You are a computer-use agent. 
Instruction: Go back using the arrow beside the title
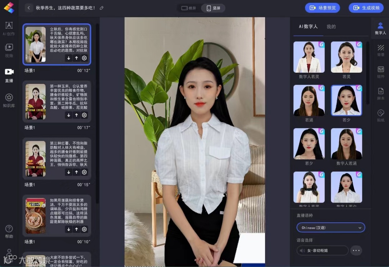pyautogui.click(x=29, y=8)
